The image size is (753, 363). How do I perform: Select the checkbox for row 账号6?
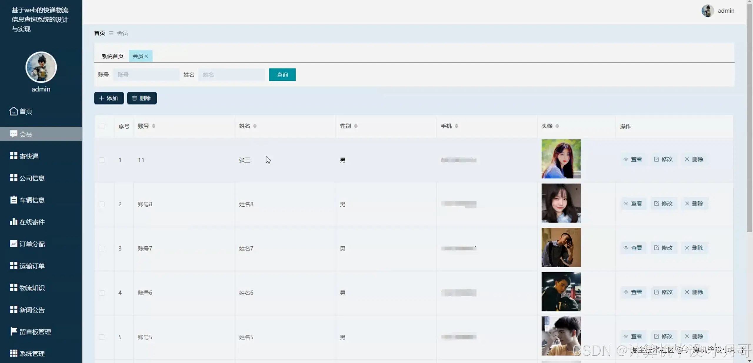point(102,293)
